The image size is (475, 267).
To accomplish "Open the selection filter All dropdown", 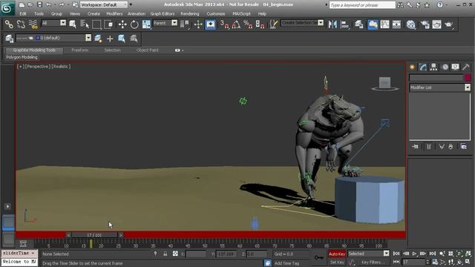I will click(53, 23).
